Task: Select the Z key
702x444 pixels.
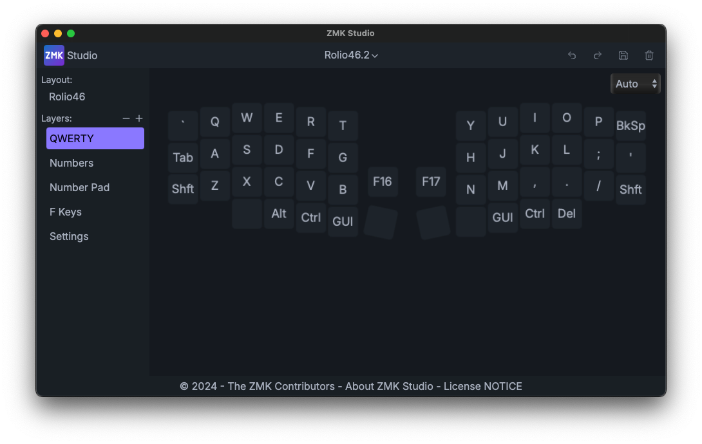Action: pyautogui.click(x=215, y=185)
